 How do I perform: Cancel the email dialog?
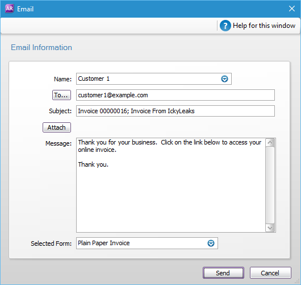(x=270, y=272)
